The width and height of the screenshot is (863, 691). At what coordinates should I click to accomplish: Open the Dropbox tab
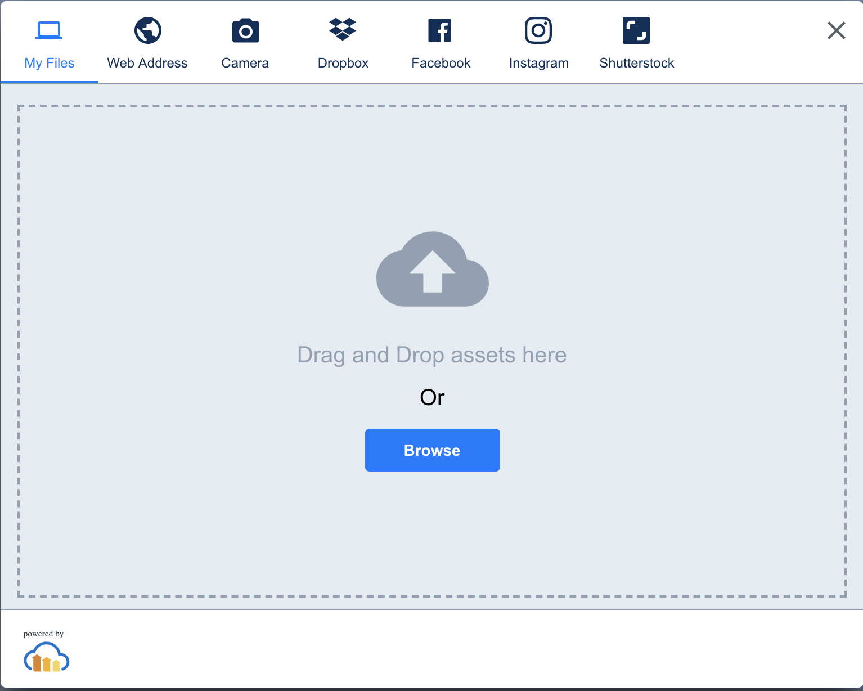click(343, 62)
